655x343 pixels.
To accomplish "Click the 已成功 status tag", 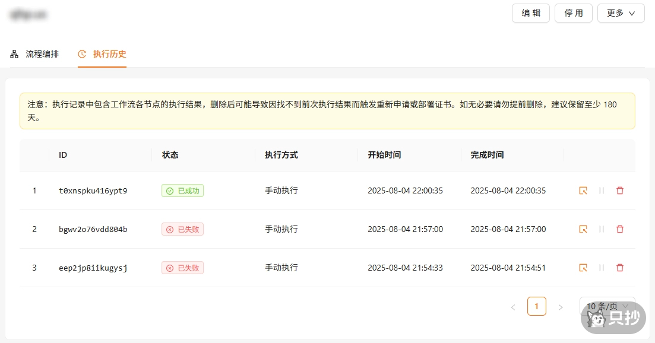I will [x=182, y=190].
